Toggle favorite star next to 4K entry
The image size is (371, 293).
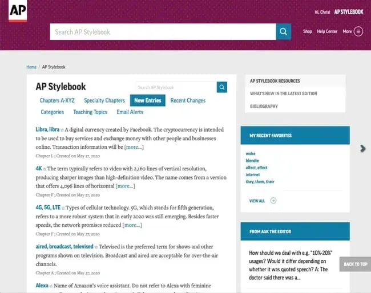[45, 169]
